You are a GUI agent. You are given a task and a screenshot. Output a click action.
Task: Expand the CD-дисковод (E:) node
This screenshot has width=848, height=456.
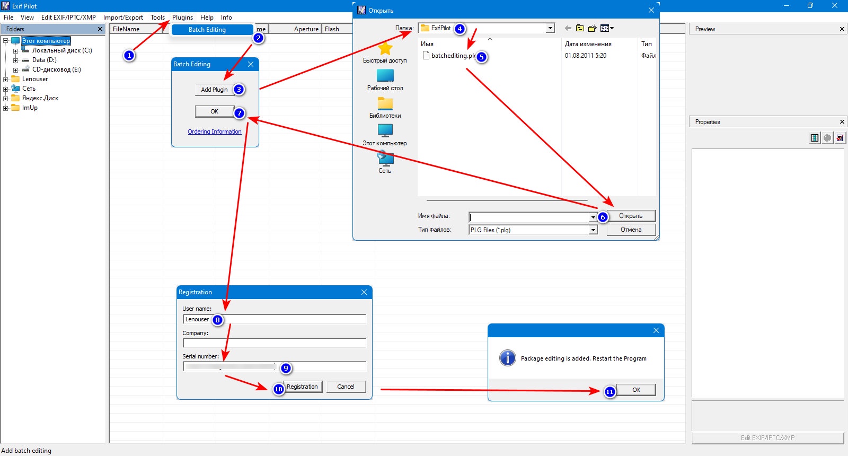[x=15, y=70]
